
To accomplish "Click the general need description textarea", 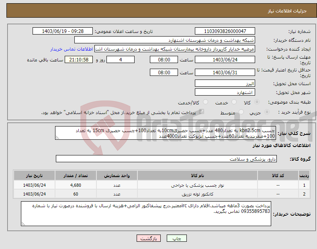I will [166, 133].
